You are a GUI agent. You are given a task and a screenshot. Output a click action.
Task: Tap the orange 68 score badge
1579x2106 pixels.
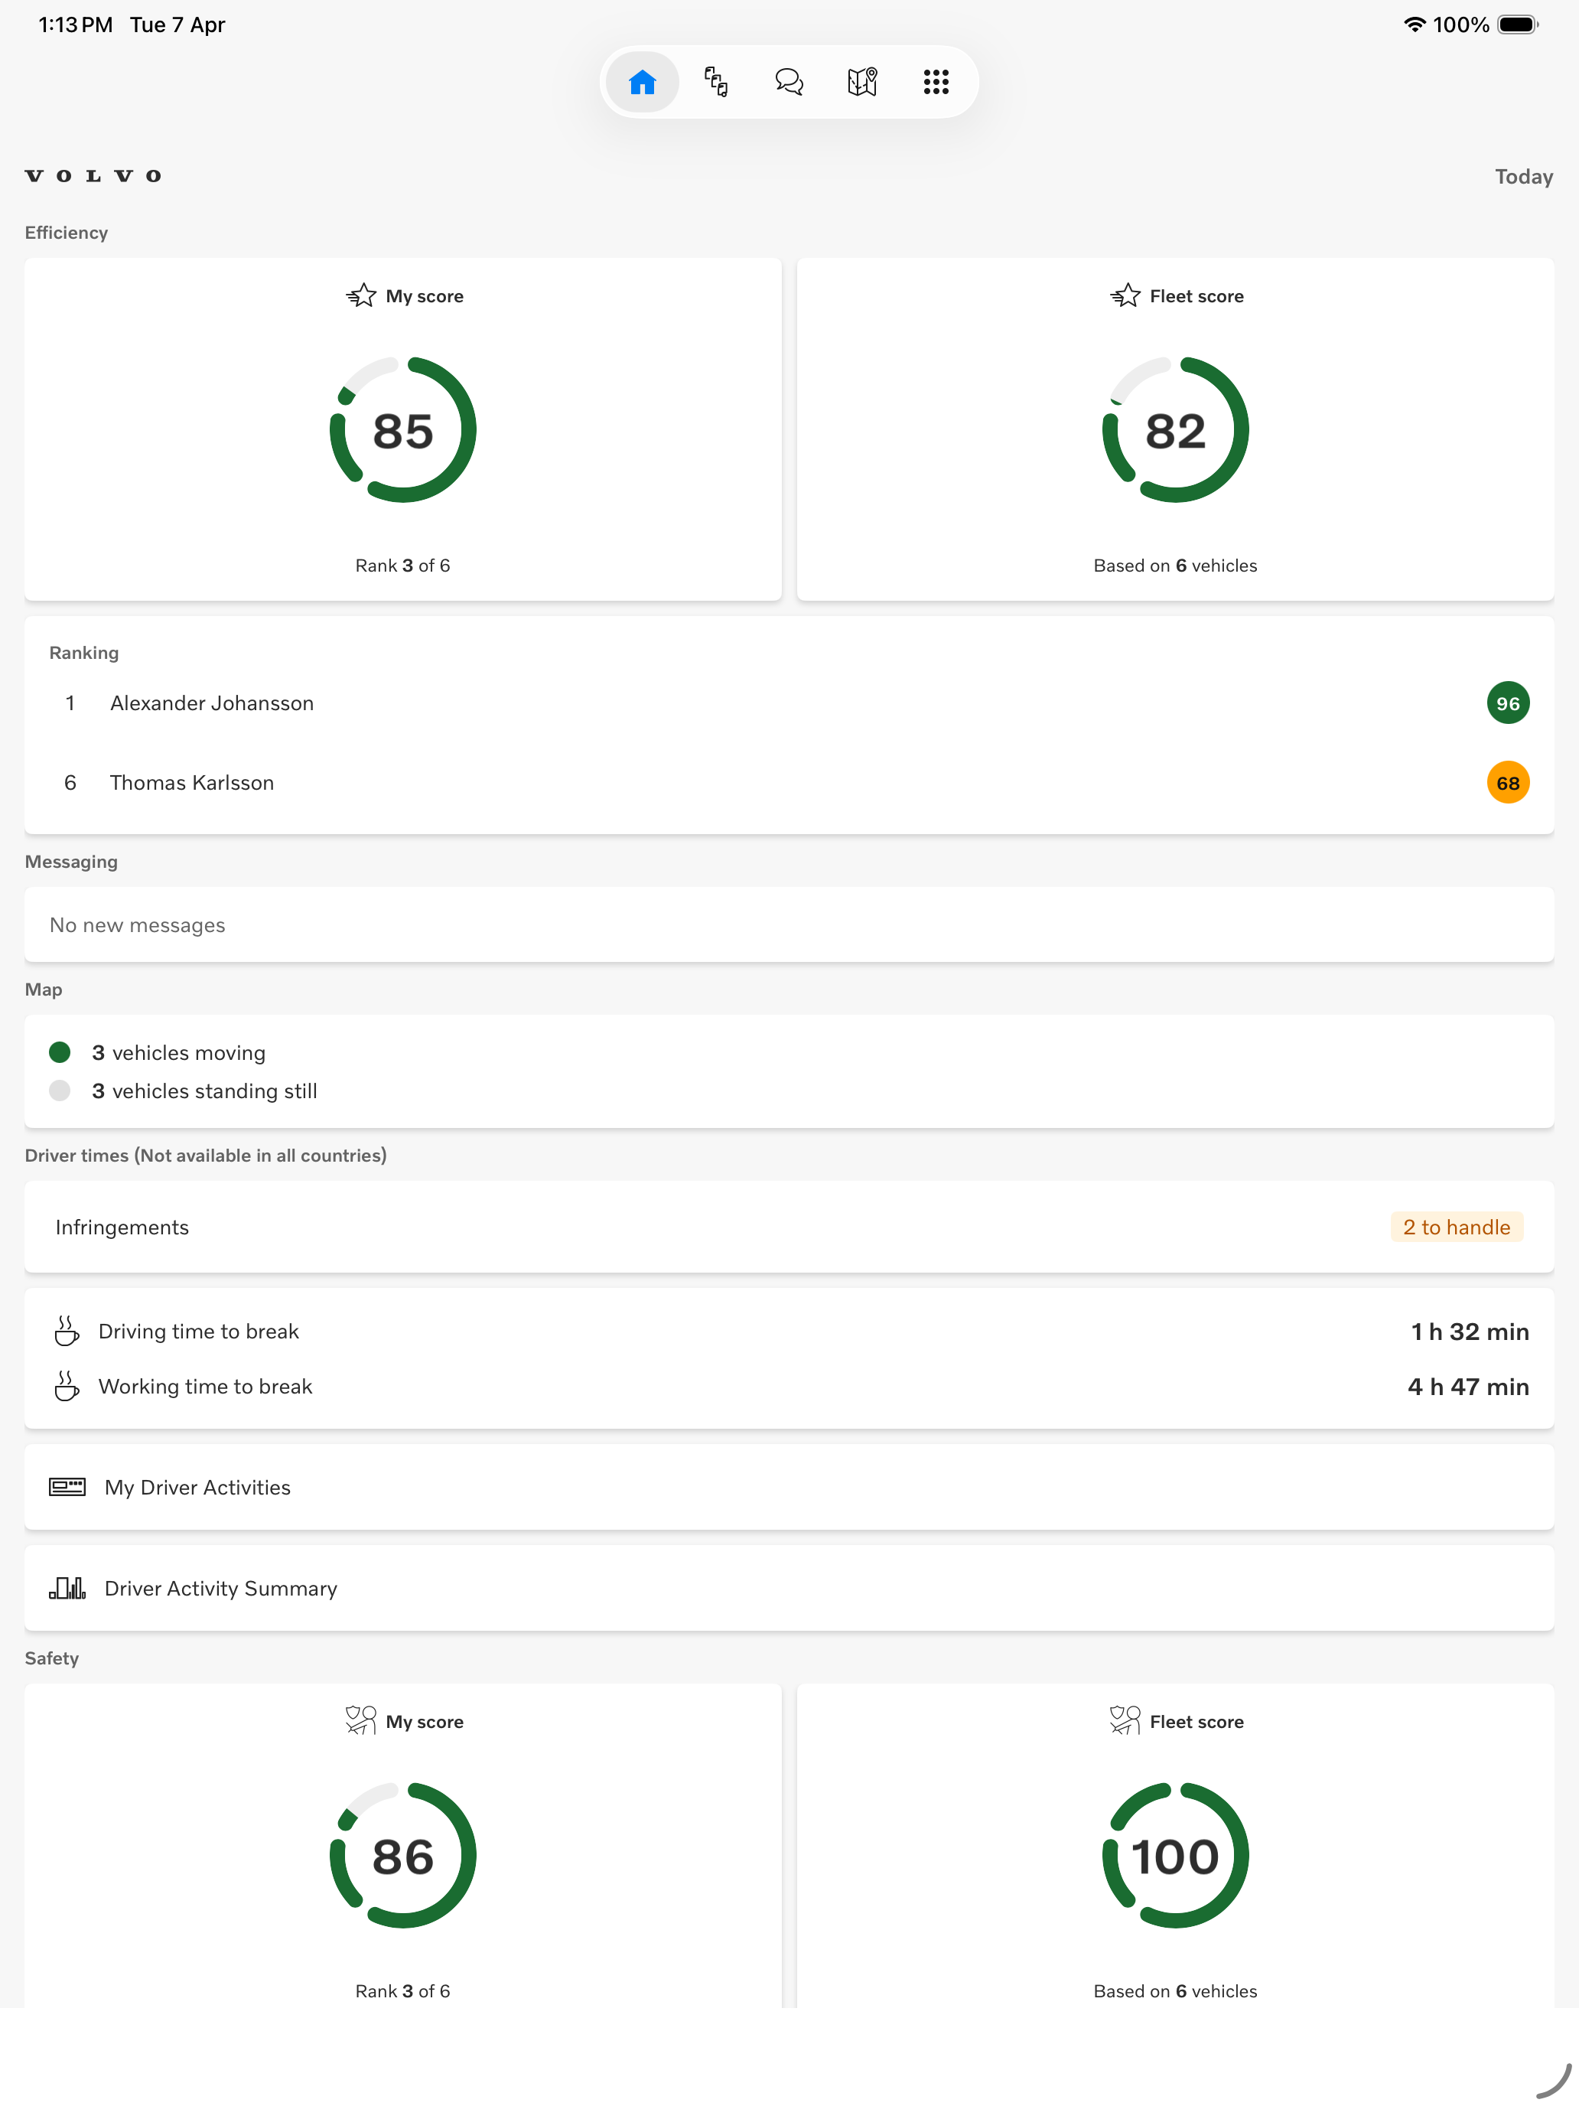(1508, 783)
